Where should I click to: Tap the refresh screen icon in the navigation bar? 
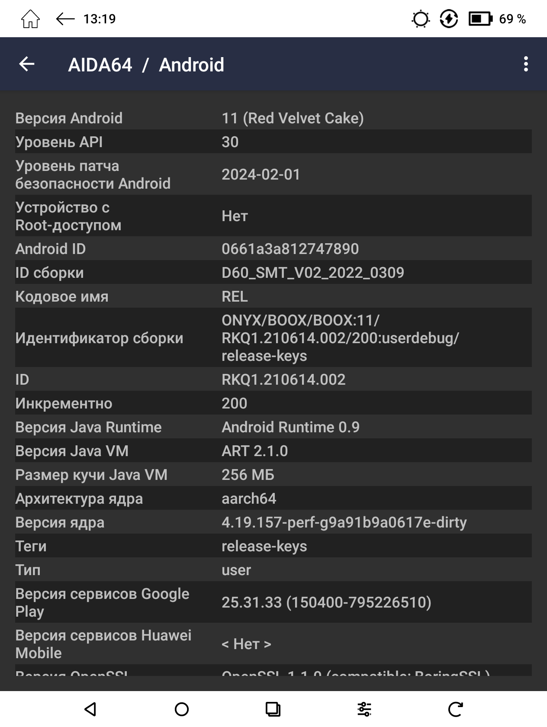(456, 709)
